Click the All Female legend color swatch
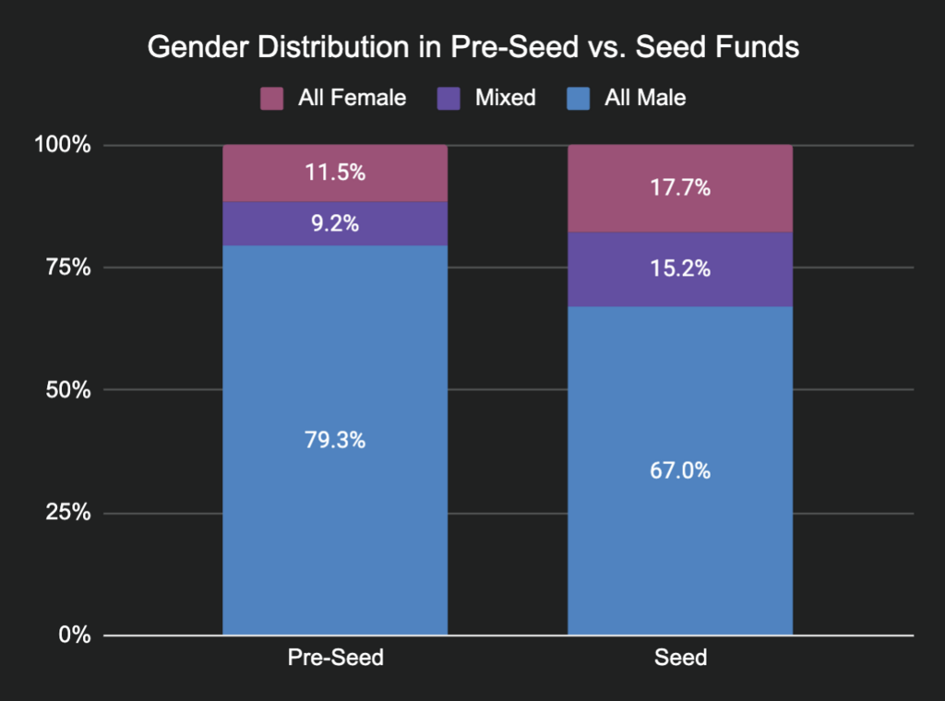The width and height of the screenshot is (945, 701). point(272,98)
